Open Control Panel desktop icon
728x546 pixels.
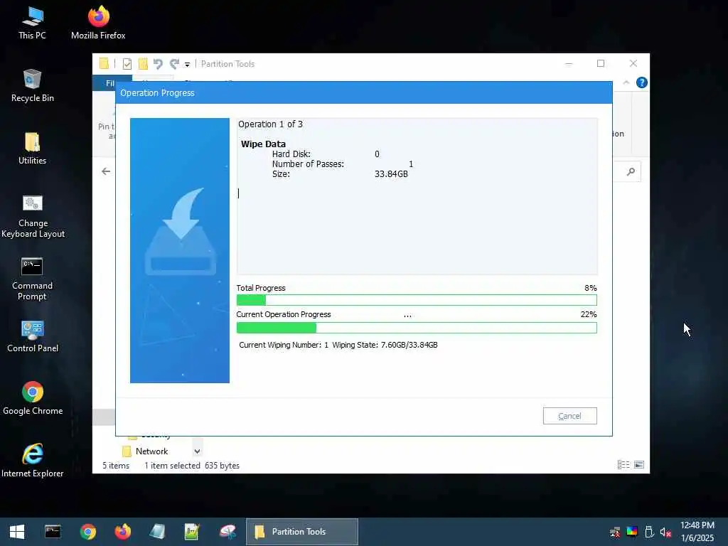click(33, 336)
